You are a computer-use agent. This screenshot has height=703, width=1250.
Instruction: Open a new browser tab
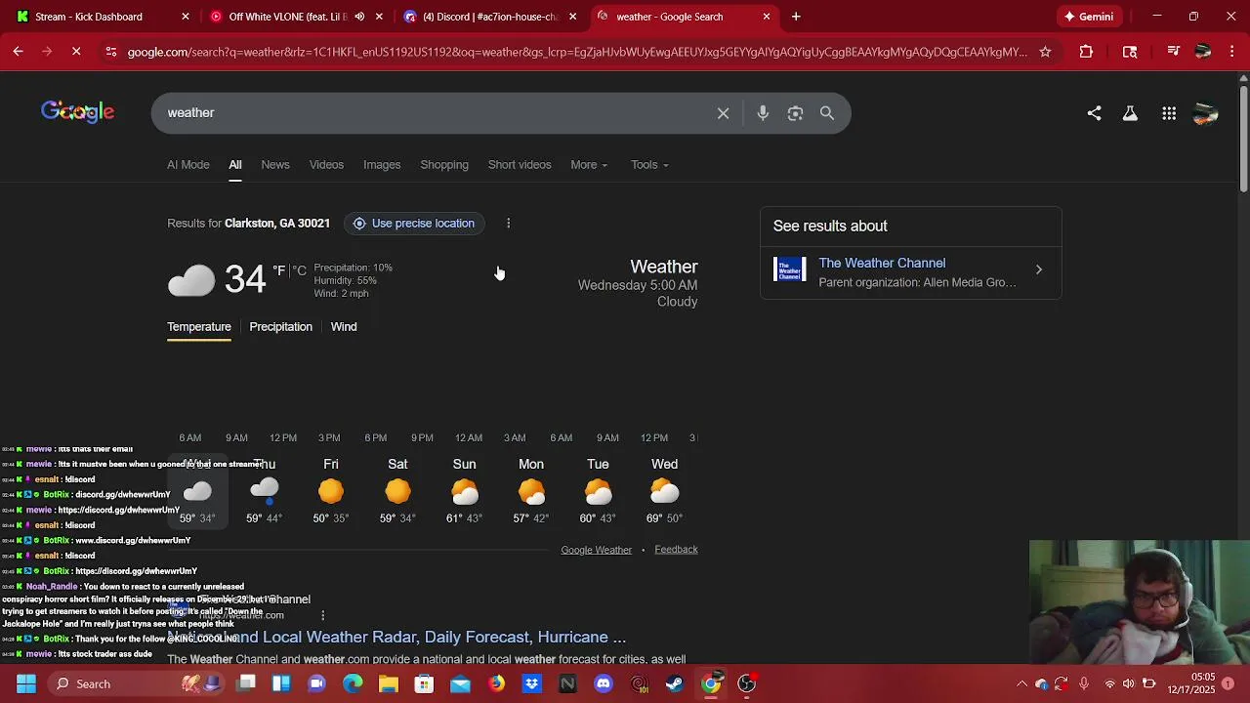coord(796,17)
